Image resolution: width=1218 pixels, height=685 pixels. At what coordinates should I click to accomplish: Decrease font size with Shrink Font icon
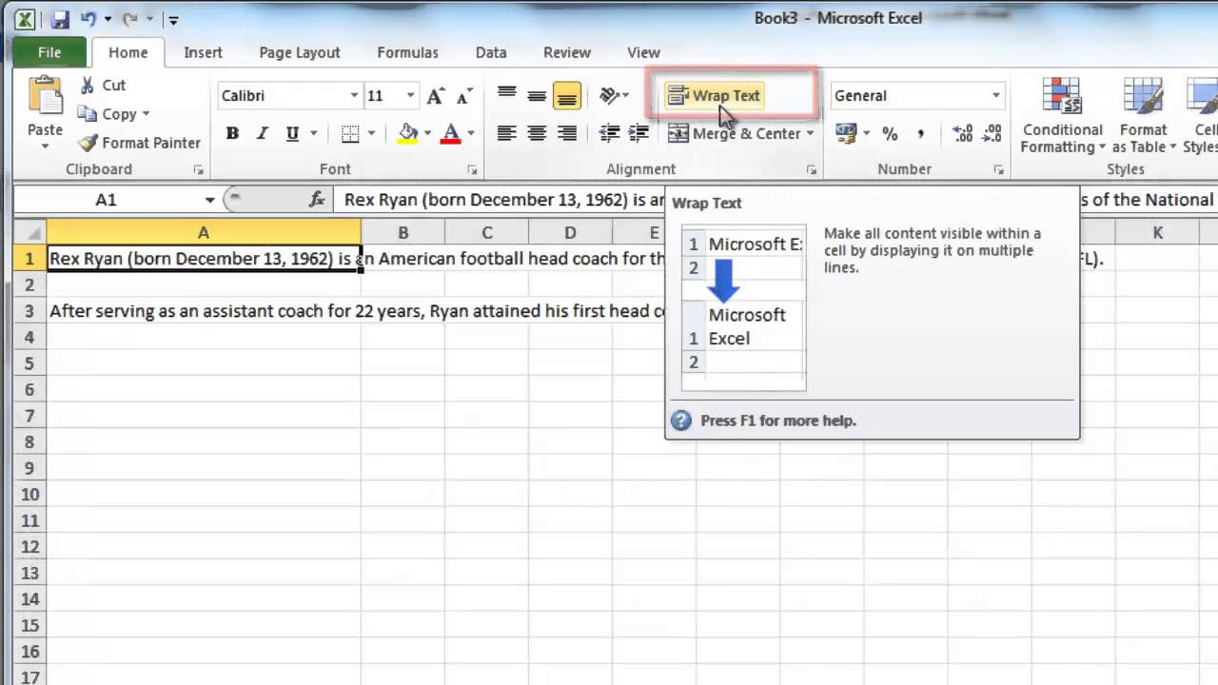(x=464, y=95)
